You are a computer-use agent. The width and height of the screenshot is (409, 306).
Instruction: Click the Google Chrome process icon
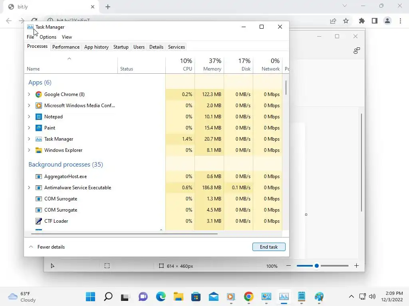39,94
